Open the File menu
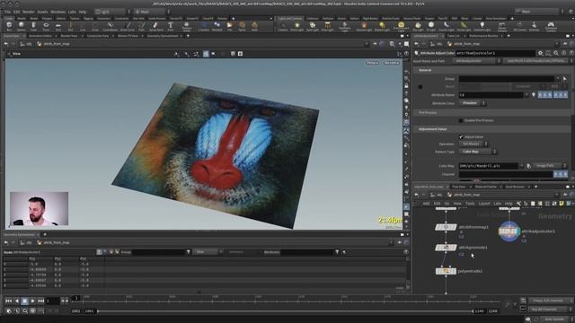 (x=7, y=12)
